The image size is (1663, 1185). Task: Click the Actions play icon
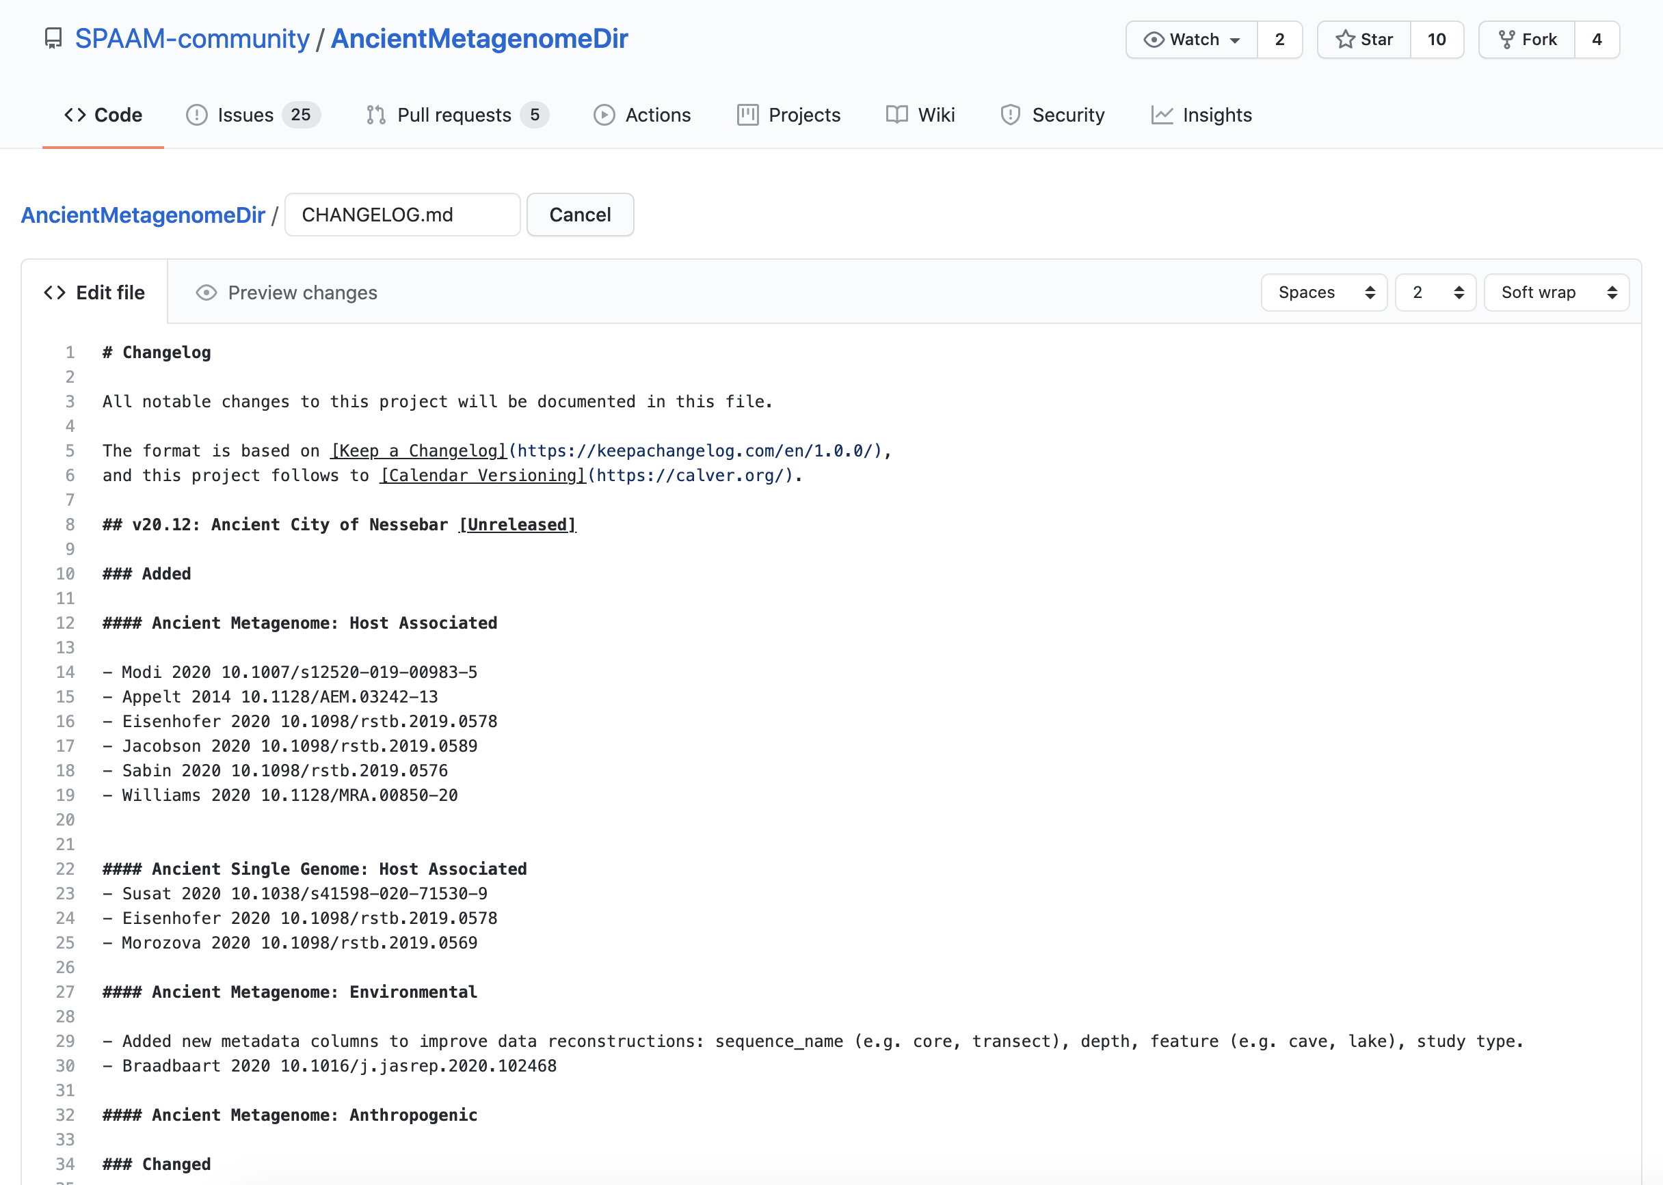(x=604, y=115)
